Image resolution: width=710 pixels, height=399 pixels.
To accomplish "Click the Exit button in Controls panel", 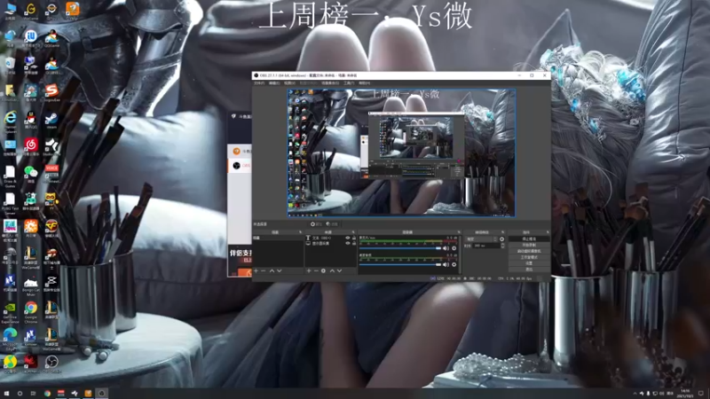I will tap(528, 270).
